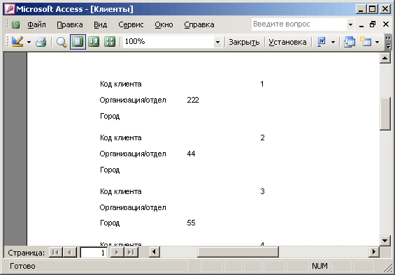Screen dimensions: 395x275
Task: Click into the 100% zoom field
Action: click(x=168, y=41)
